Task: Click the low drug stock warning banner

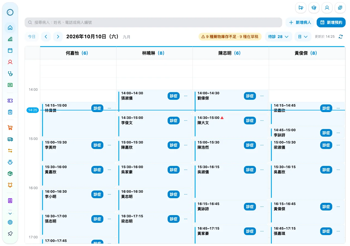Action: coord(230,37)
